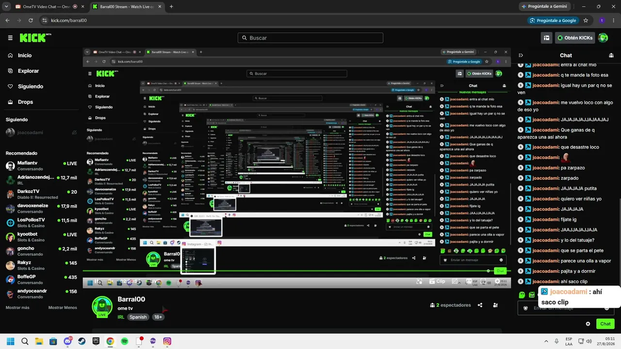This screenshot has width=621, height=349.
Task: Collapse recommended list with Mostrar Menos
Action: coord(63,308)
